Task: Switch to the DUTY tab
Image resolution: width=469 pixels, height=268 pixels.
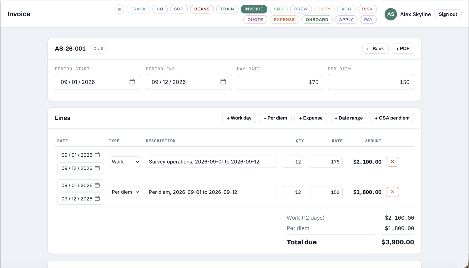Action: tap(325, 9)
